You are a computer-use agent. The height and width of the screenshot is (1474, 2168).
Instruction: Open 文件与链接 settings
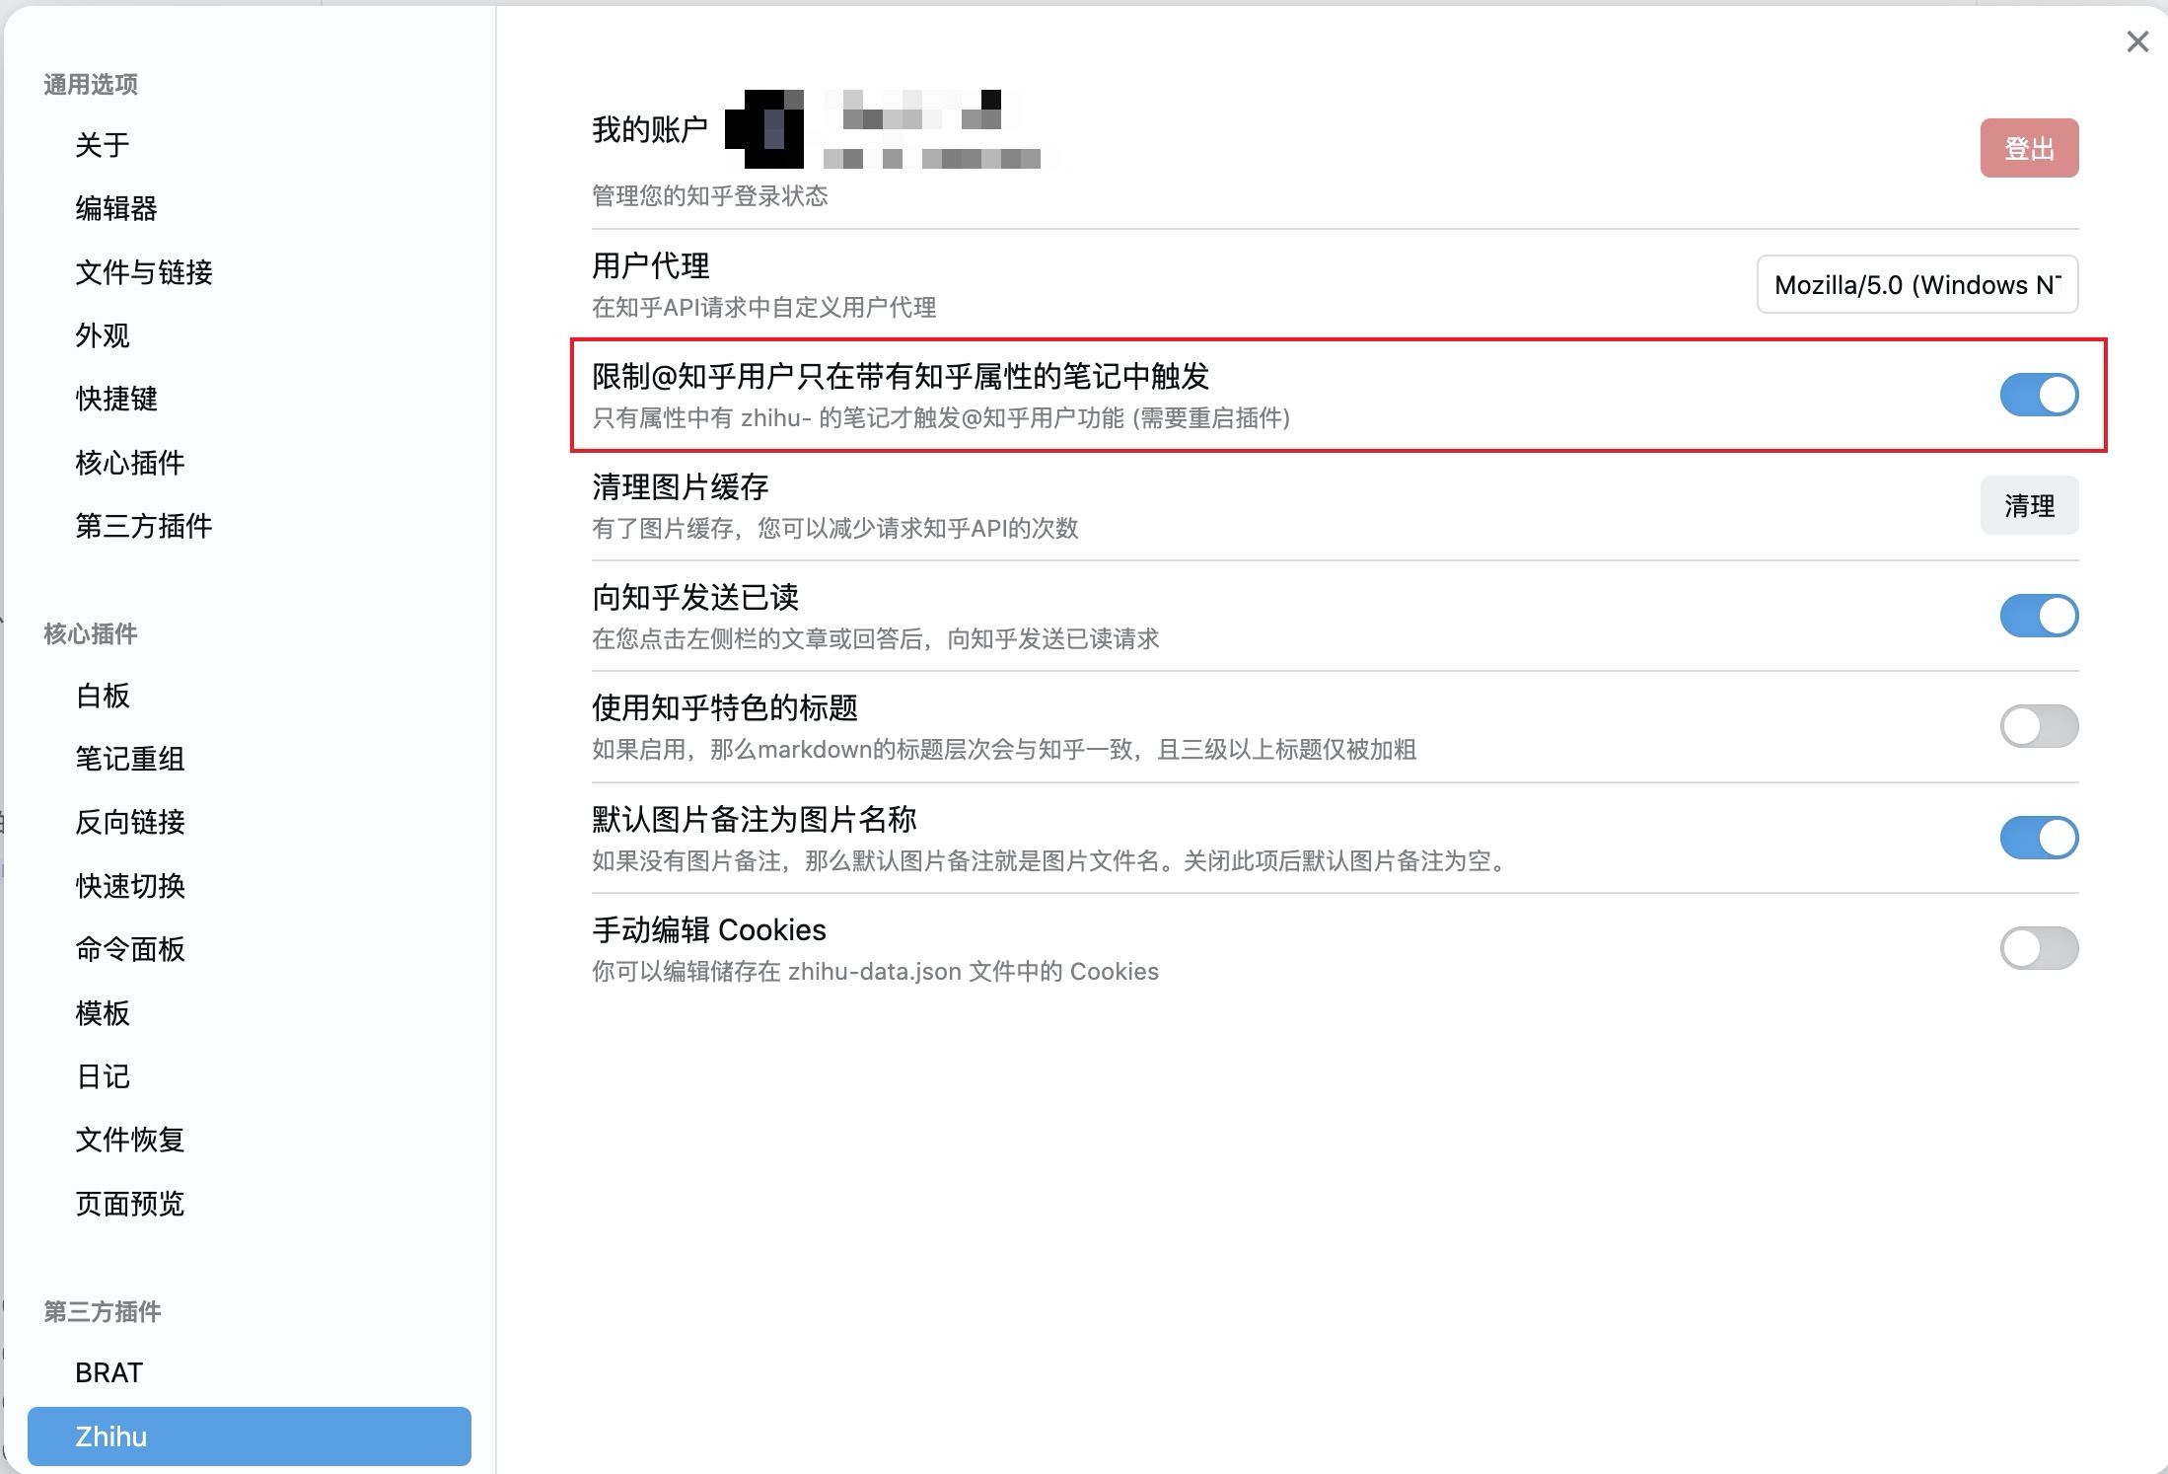point(144,273)
